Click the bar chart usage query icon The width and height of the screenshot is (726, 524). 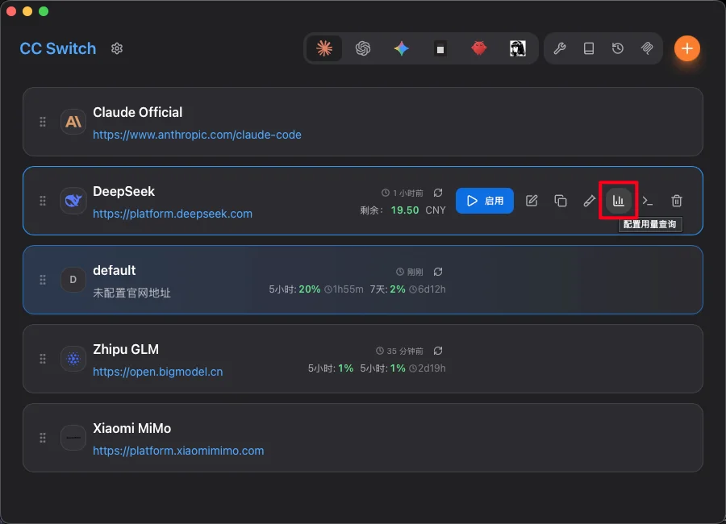point(619,201)
